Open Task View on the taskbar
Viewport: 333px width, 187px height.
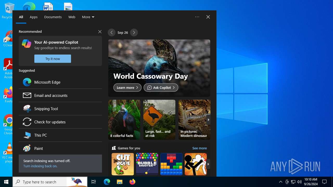[x=94, y=182]
